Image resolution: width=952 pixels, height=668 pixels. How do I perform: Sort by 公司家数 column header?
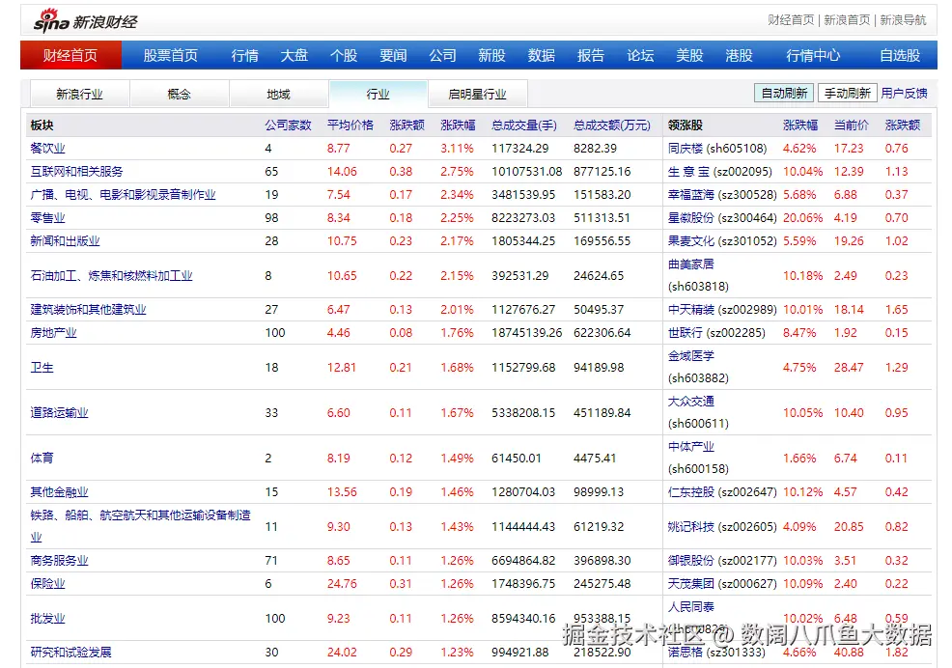pyautogui.click(x=288, y=125)
